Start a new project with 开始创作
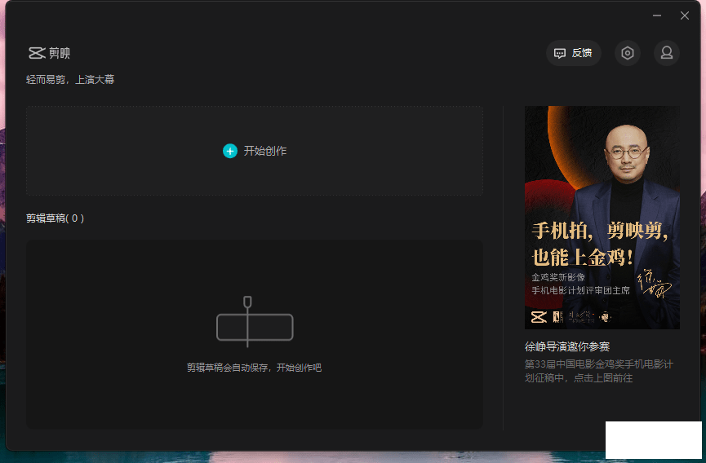Screen dimensions: 706x463 255,151
